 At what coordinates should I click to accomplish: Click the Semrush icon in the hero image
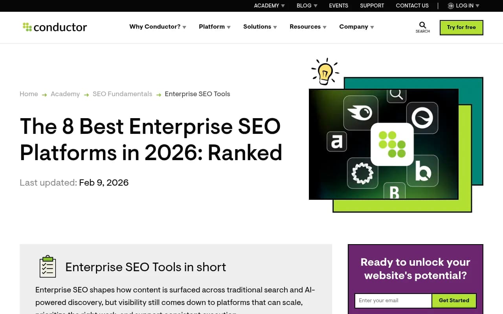360,113
